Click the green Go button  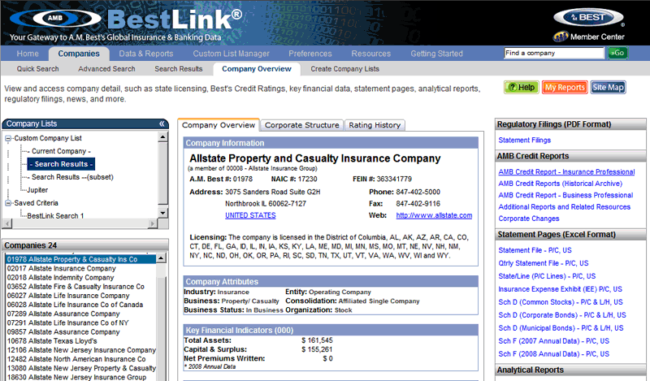(x=617, y=53)
